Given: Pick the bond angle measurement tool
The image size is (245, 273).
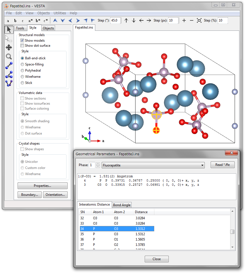Looking at the screenshot, I should click(9, 74).
